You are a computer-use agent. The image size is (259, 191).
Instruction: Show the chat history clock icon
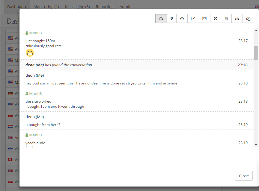(182, 19)
